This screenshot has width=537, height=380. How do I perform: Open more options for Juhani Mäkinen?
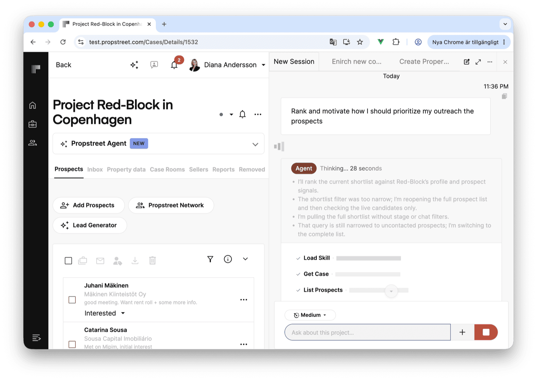pyautogui.click(x=244, y=300)
